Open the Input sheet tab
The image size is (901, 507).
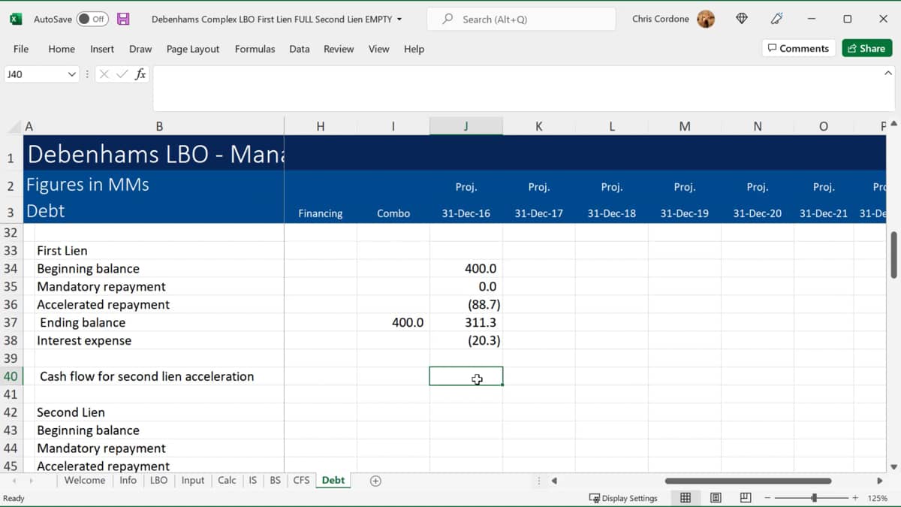pos(193,480)
